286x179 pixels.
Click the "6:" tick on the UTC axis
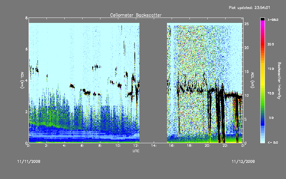click(83, 146)
